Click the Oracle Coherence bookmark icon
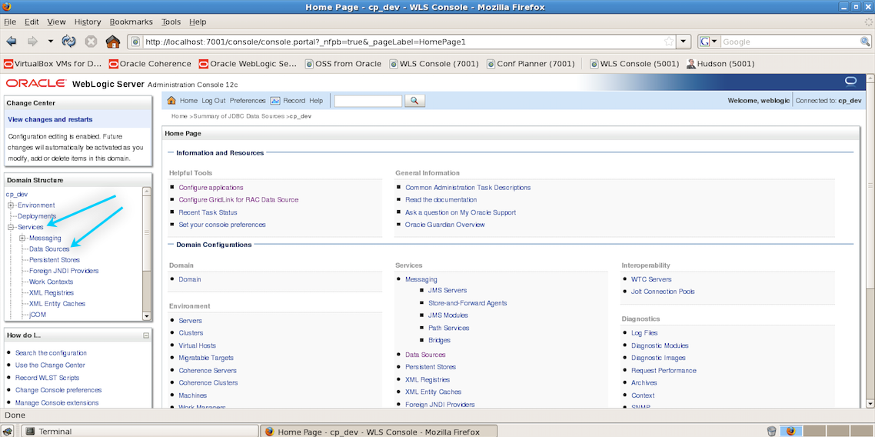 tap(114, 64)
